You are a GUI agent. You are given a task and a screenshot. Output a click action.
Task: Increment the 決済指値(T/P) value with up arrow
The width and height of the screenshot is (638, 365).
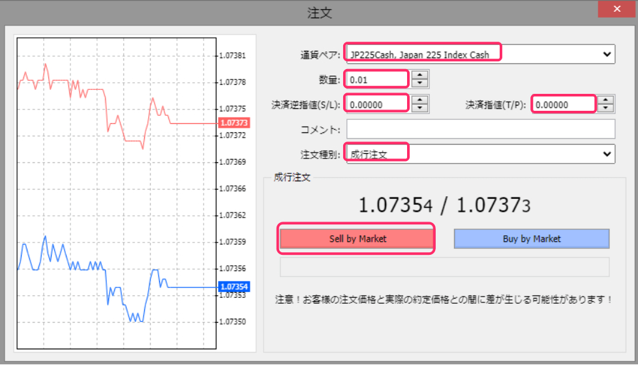607,100
